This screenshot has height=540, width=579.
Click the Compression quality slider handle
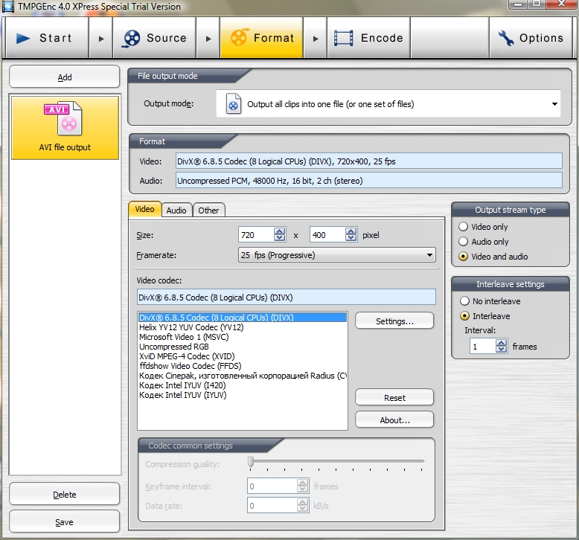251,462
